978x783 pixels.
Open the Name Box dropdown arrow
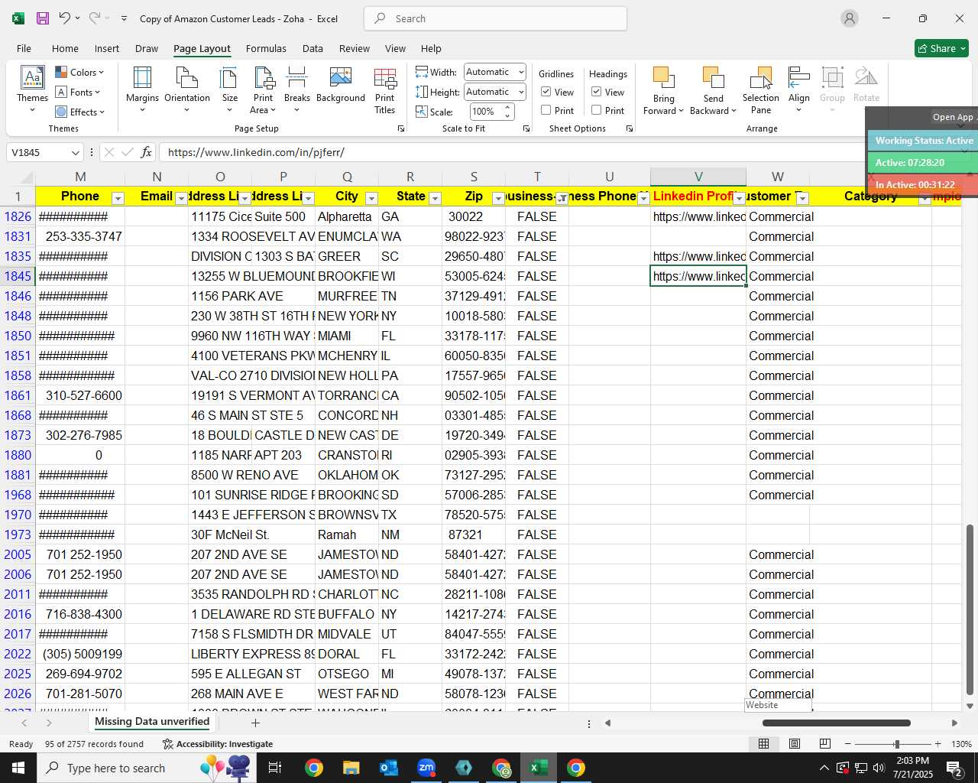[75, 152]
